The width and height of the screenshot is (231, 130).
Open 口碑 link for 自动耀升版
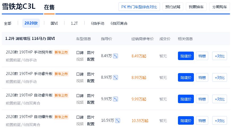coord(80,117)
